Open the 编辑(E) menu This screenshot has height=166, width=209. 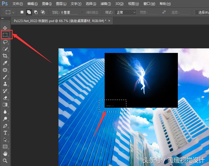tap(32, 4)
